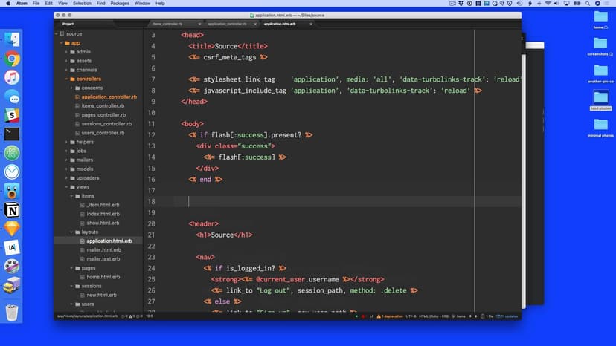
Task: Click the 1 deprecation status bar link
Action: click(391, 316)
